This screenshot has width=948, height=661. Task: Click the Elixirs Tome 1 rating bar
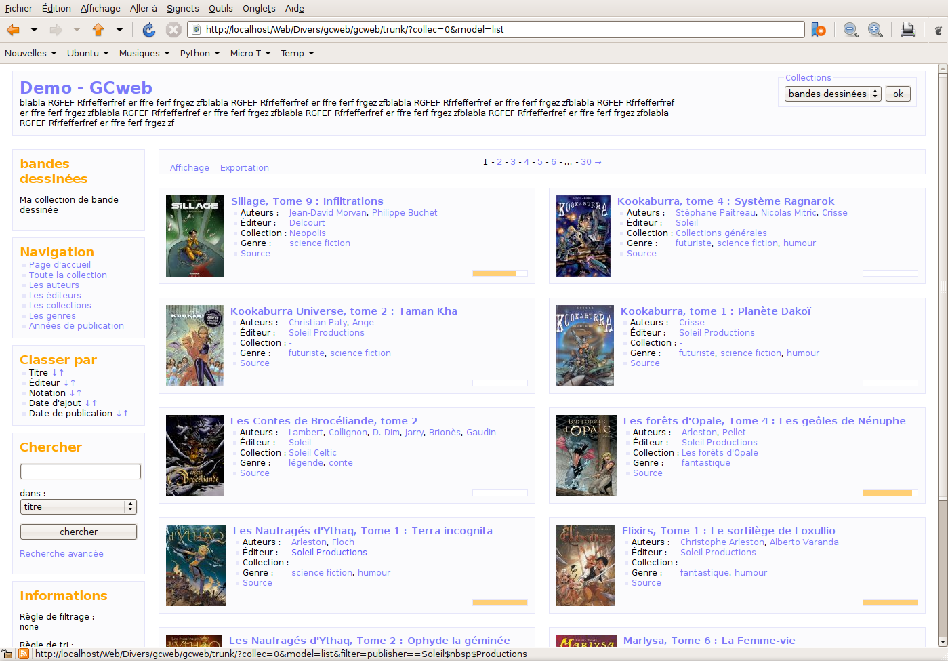point(890,603)
